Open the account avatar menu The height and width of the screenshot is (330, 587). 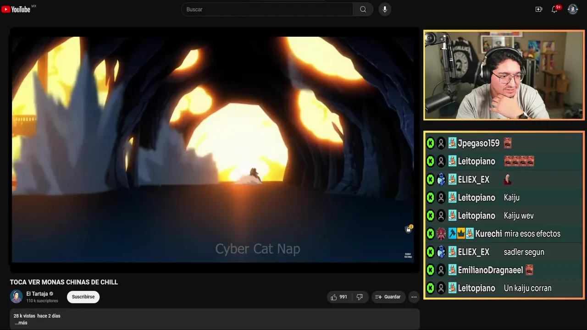(573, 9)
